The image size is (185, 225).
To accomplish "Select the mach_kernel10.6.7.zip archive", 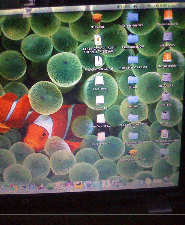I will [99, 61].
